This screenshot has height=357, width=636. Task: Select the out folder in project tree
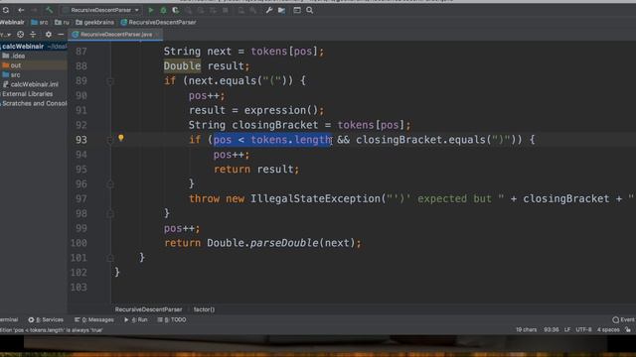coord(12,65)
